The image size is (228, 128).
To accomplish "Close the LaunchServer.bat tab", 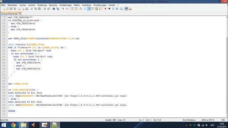I will pyautogui.click(x=20, y=14).
